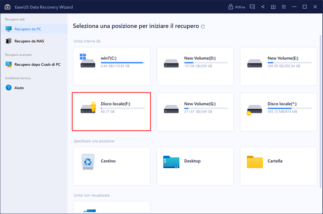Screen dimensions: 323x214
Task: Click the New Volume(G:) usage bar
Action: point(206,108)
